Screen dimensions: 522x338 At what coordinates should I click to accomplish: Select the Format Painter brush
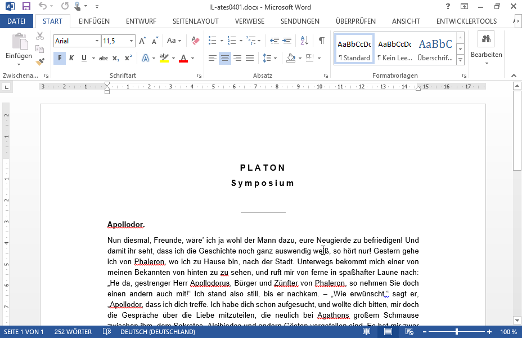40,61
